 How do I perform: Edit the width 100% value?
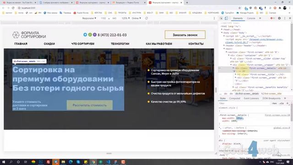click(234, 121)
